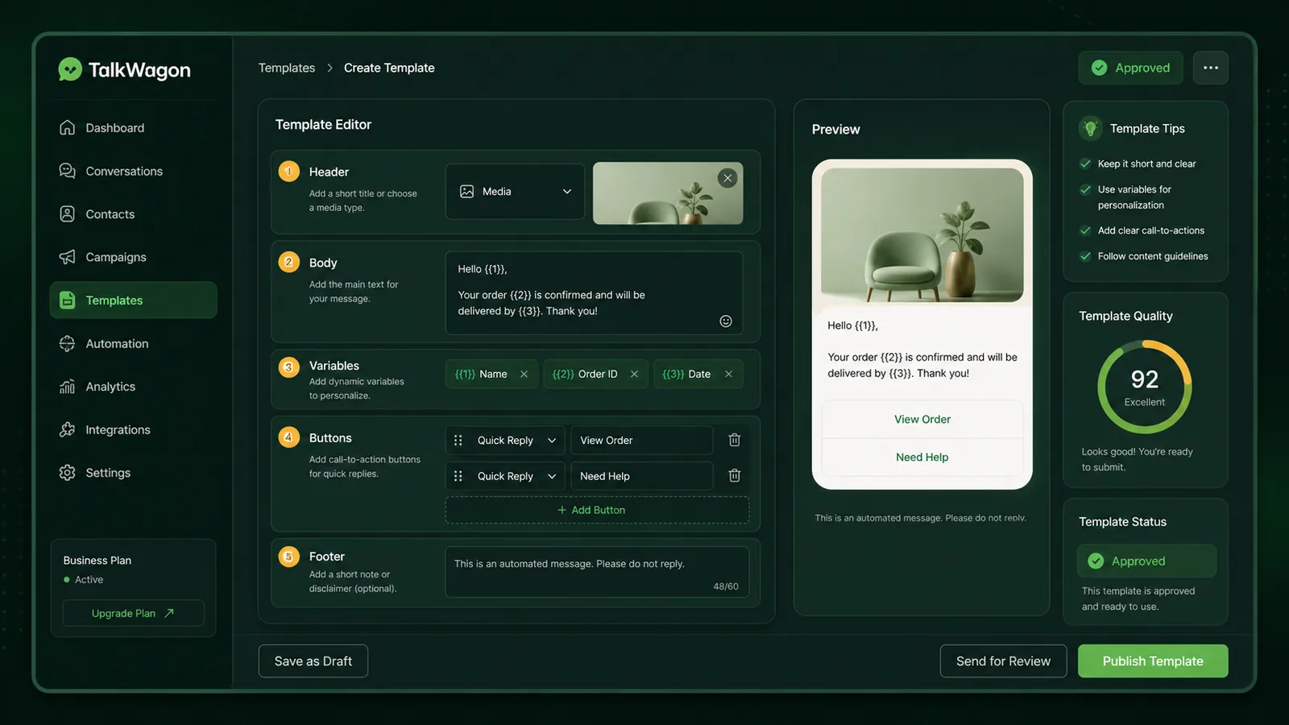Click the Integrations puzzle icon
Viewport: 1289px width, 725px height.
point(68,429)
